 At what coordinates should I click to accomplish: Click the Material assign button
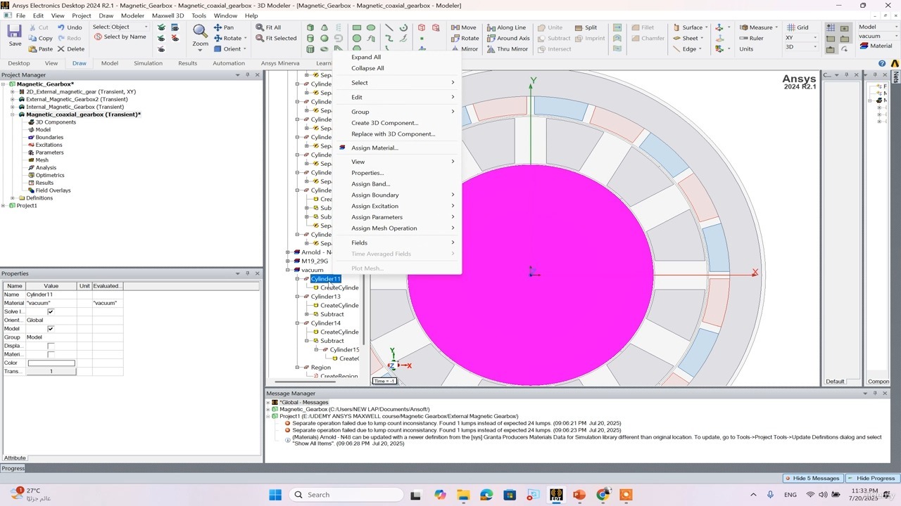point(876,46)
